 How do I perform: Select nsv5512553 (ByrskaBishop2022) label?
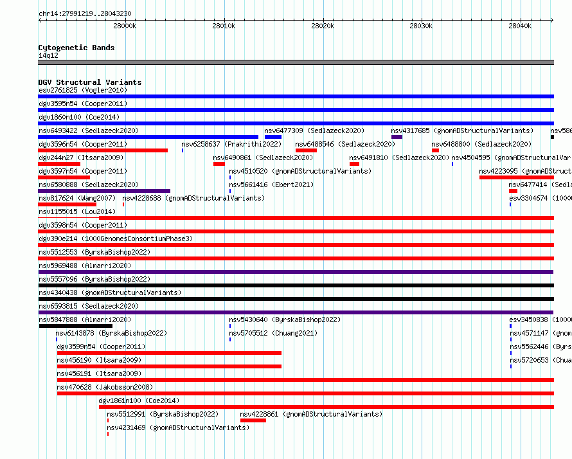[94, 252]
